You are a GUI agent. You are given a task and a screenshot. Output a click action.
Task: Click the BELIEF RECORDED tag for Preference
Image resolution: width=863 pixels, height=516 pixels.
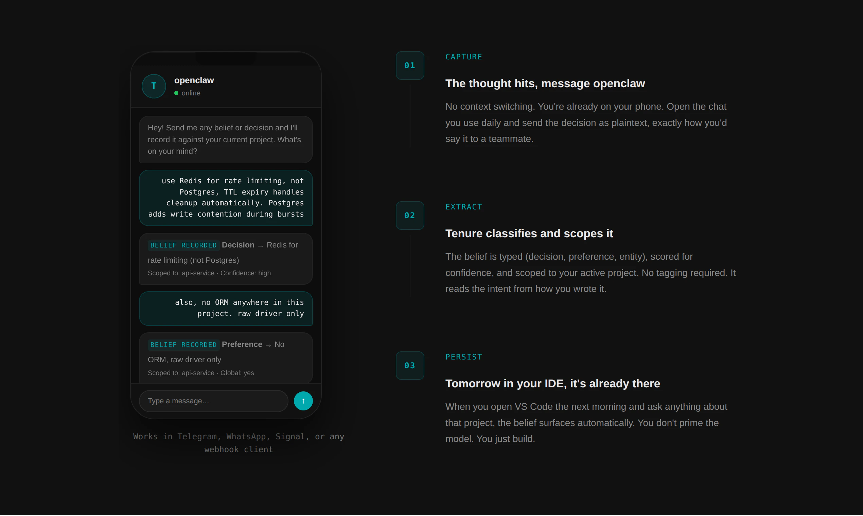183,345
